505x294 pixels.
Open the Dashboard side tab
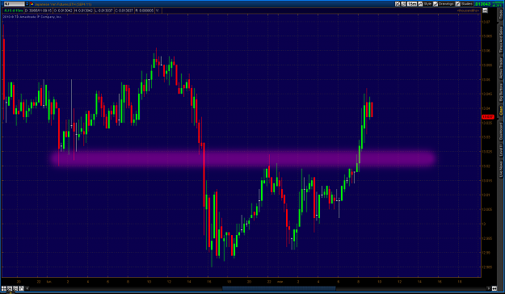(x=501, y=131)
